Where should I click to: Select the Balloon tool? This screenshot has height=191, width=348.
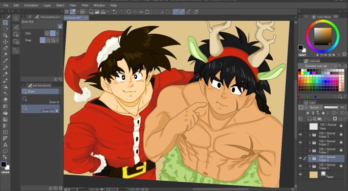point(5,151)
